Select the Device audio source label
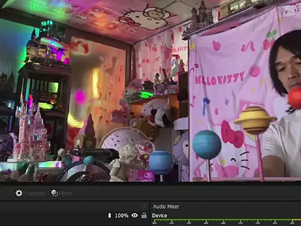301x226 pixels. click(x=159, y=215)
